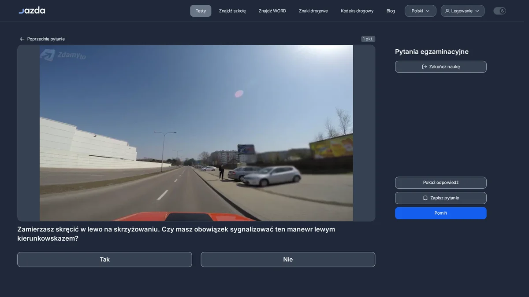Viewport: 529px width, 297px height.
Task: Open the Logowanie dropdown chevron
Action: coord(477,11)
